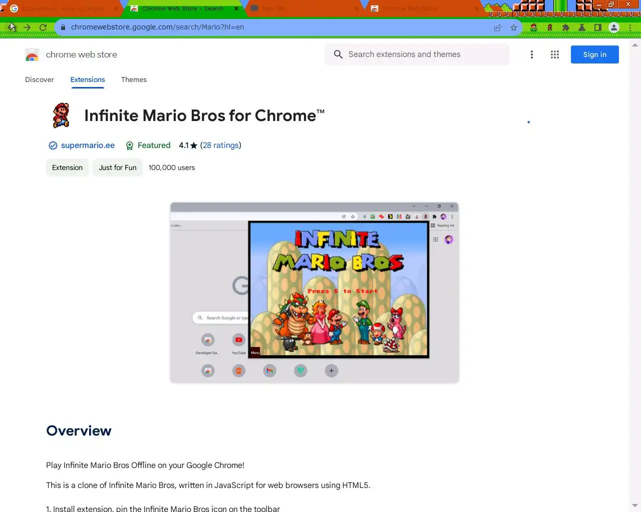Open the small red Mario extension icon
This screenshot has height=512, width=641.
pyautogui.click(x=550, y=27)
